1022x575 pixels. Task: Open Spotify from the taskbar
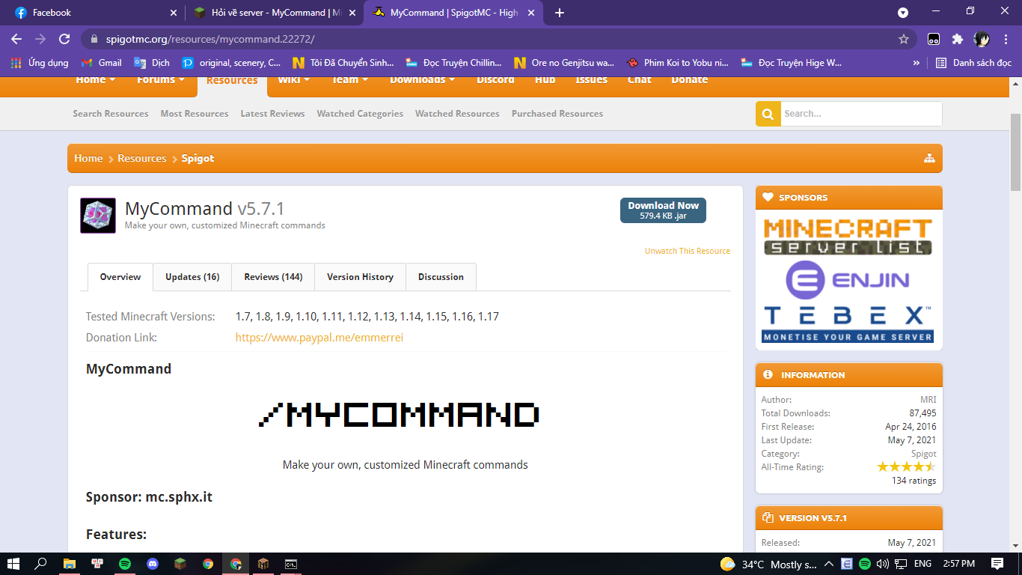pyautogui.click(x=125, y=564)
